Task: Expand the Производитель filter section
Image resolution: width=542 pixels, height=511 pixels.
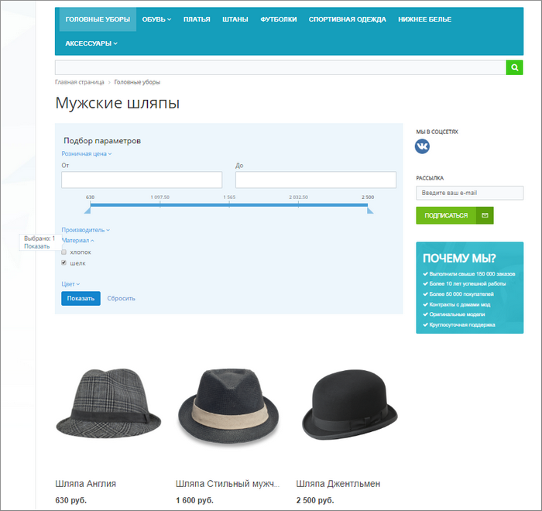Action: pyautogui.click(x=85, y=230)
